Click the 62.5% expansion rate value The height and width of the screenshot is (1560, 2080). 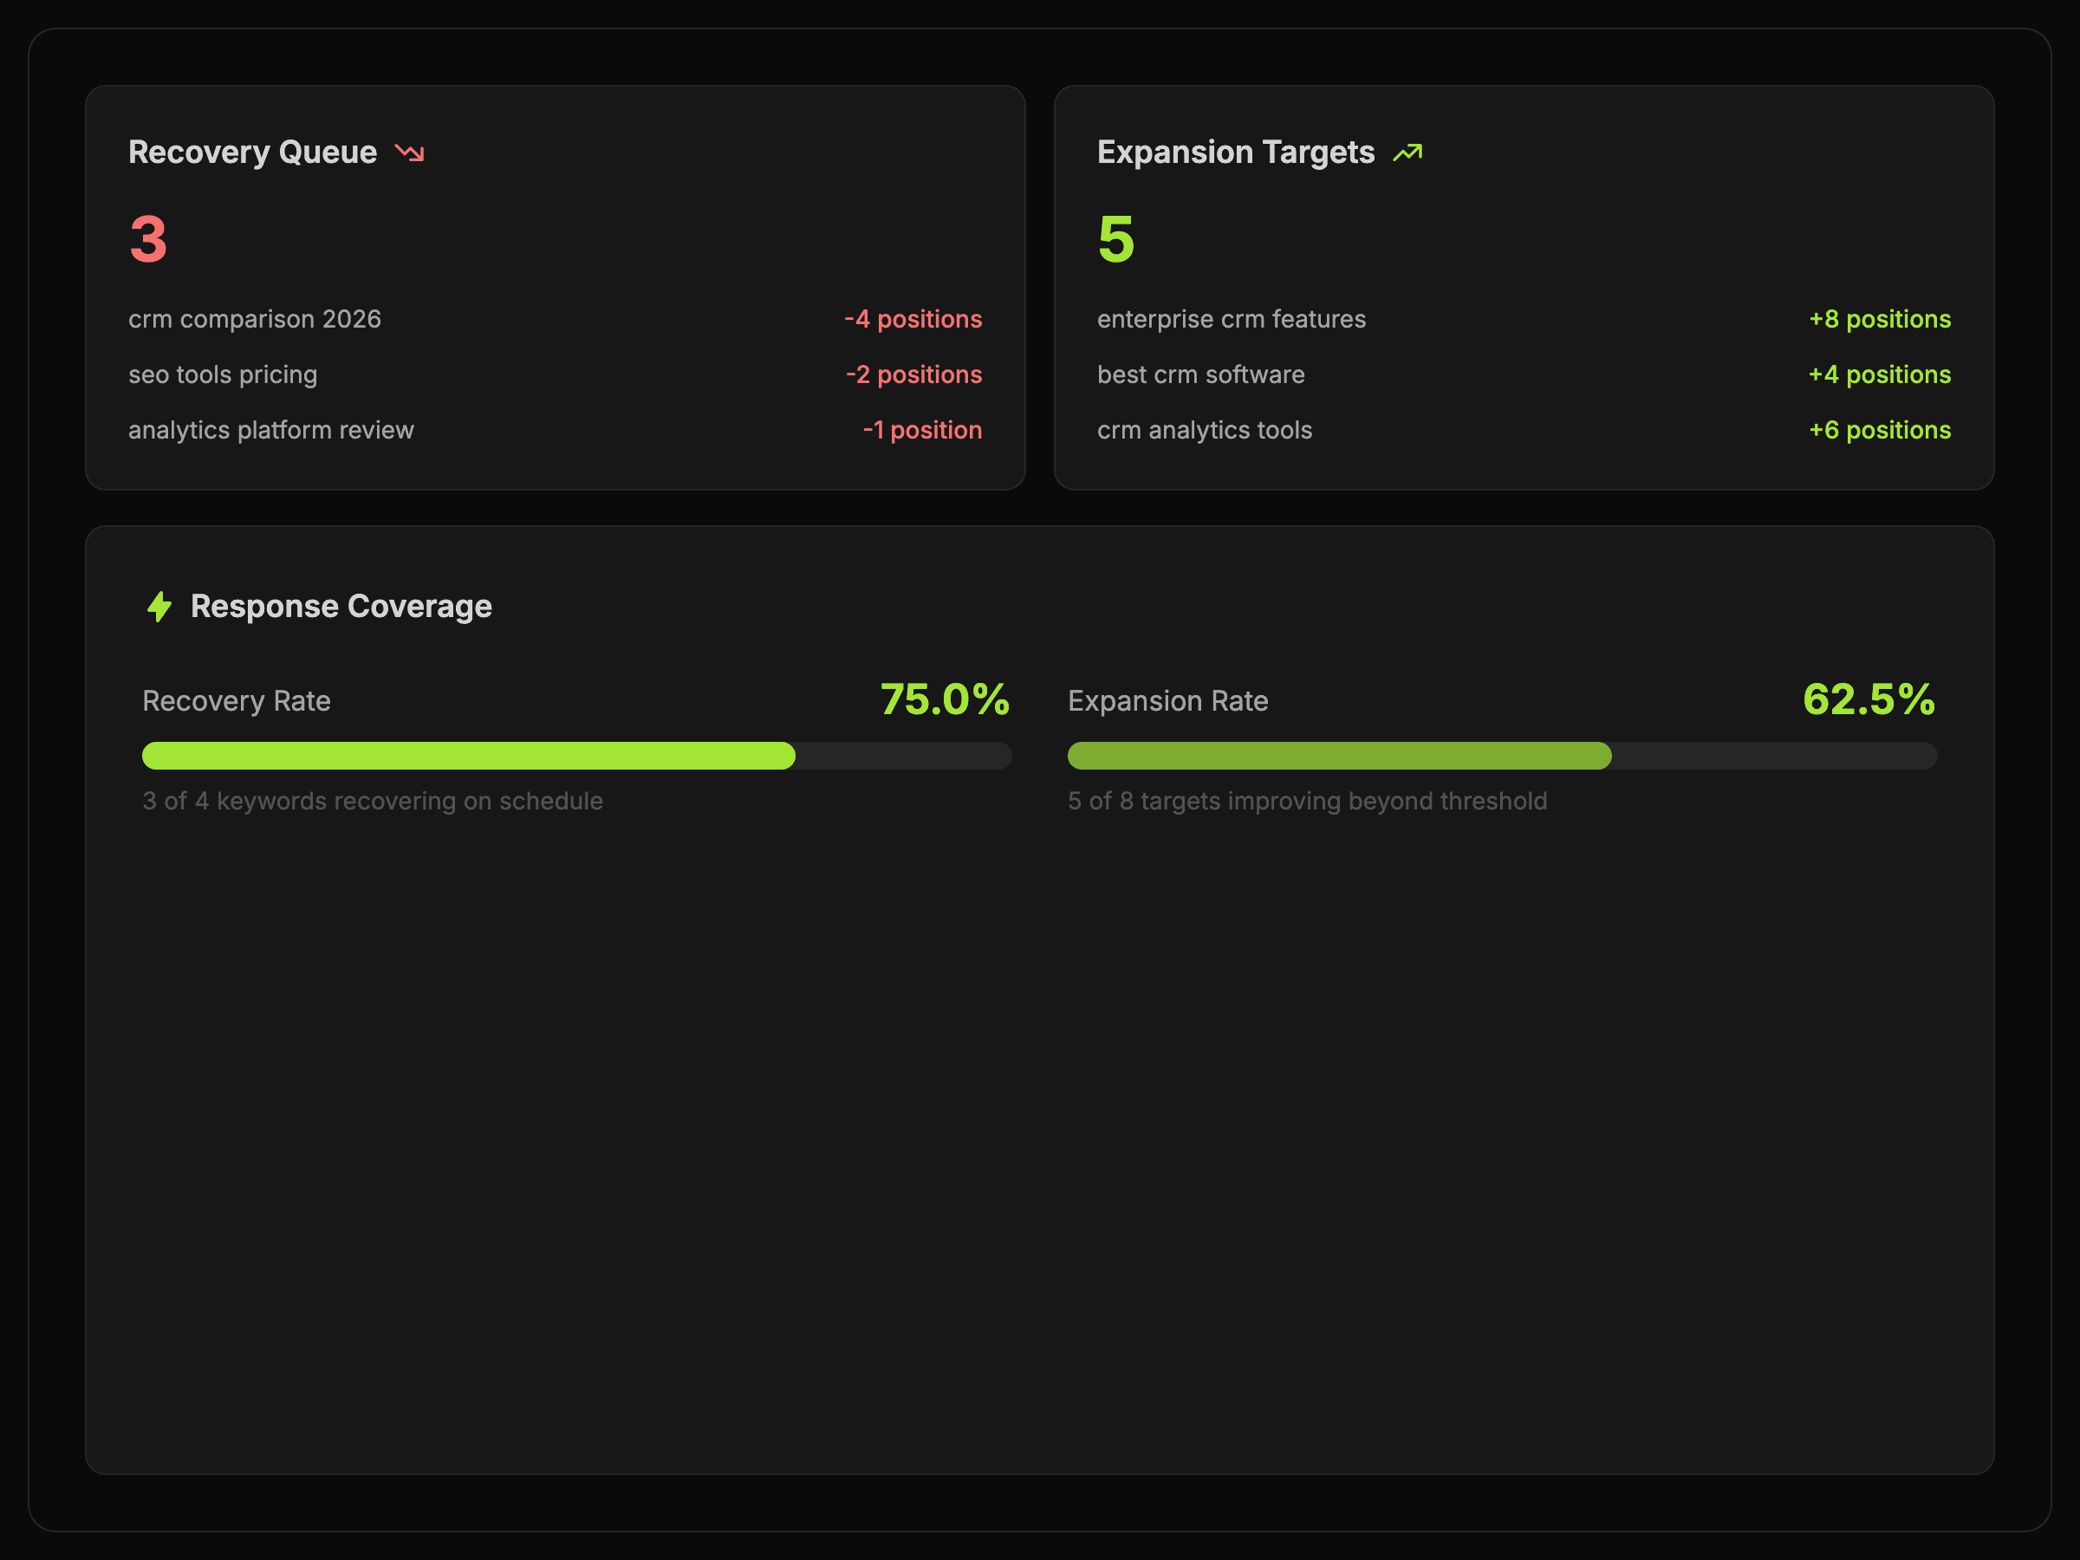(x=1869, y=699)
